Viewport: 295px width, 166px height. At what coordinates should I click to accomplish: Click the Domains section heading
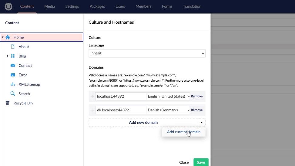tap(96, 67)
